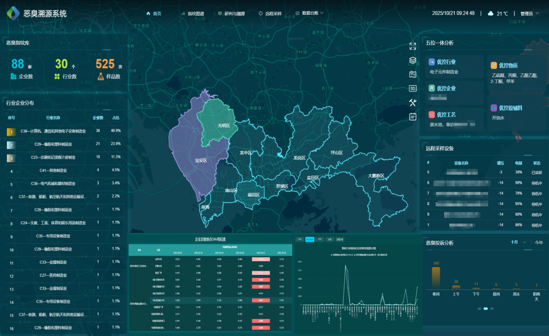Open the map layers stack icon
Image resolution: width=549 pixels, height=336 pixels.
(413, 60)
